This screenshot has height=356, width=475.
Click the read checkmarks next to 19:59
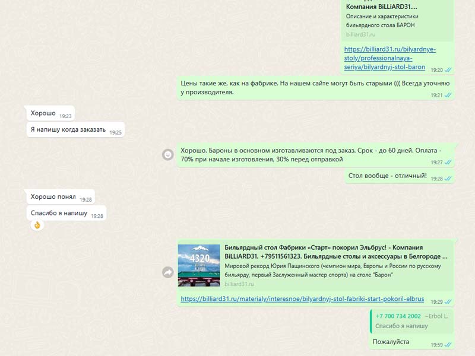[448, 345]
